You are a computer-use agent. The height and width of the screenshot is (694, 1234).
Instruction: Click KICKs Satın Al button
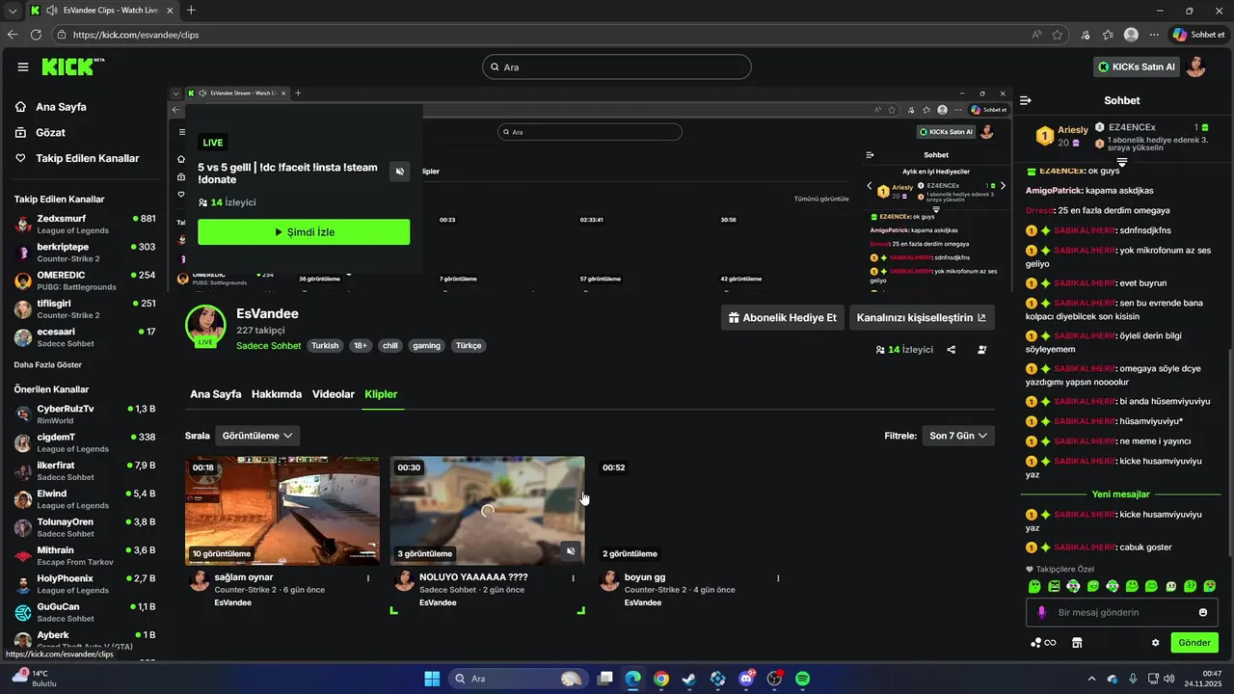(1137, 67)
